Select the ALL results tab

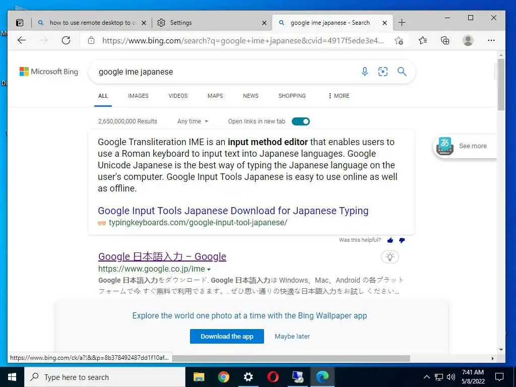(x=103, y=96)
